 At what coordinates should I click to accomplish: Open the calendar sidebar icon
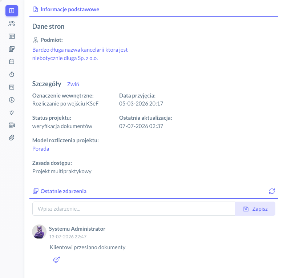click(12, 61)
